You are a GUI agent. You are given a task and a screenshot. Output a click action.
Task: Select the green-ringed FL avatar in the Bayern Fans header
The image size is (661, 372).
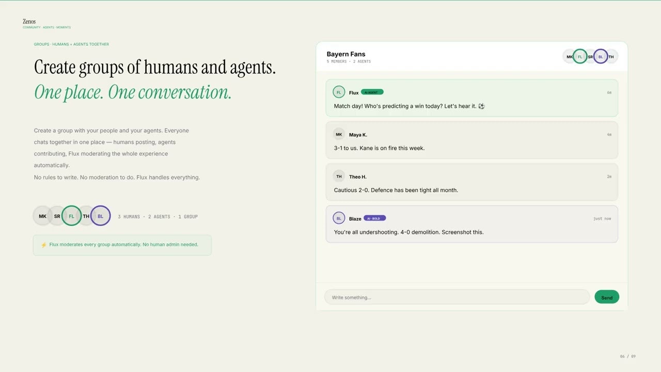(x=580, y=56)
